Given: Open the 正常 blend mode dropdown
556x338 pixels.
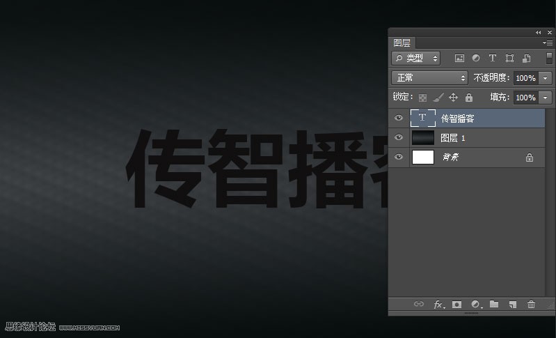Looking at the screenshot, I should pyautogui.click(x=429, y=78).
